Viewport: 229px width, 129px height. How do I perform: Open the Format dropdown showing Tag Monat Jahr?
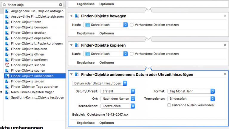(x=191, y=91)
